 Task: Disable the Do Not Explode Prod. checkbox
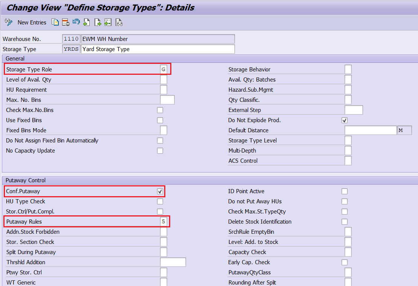pyautogui.click(x=345, y=120)
